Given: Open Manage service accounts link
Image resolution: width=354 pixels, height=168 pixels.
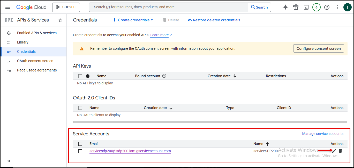Looking at the screenshot, I should (x=323, y=134).
